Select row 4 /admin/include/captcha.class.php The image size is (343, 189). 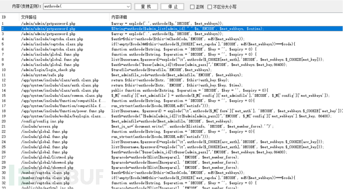click(52, 39)
